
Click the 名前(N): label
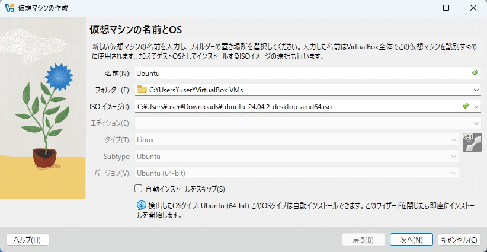pos(117,74)
